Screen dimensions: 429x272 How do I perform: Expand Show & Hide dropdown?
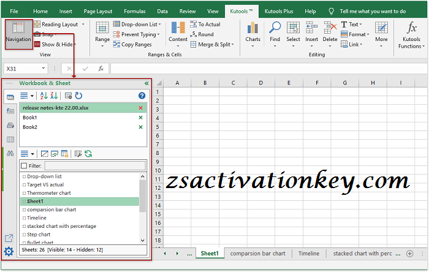[75, 44]
